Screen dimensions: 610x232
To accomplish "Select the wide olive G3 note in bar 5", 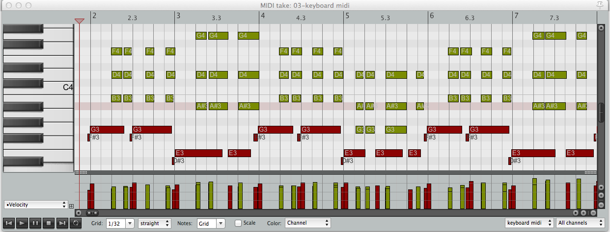I will click(x=396, y=130).
